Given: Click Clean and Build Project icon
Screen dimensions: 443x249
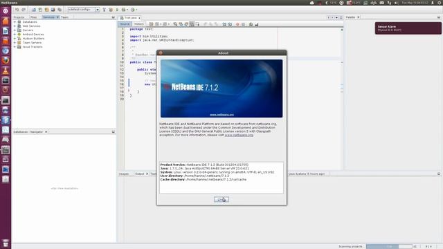Looking at the screenshot, I should [x=111, y=10].
